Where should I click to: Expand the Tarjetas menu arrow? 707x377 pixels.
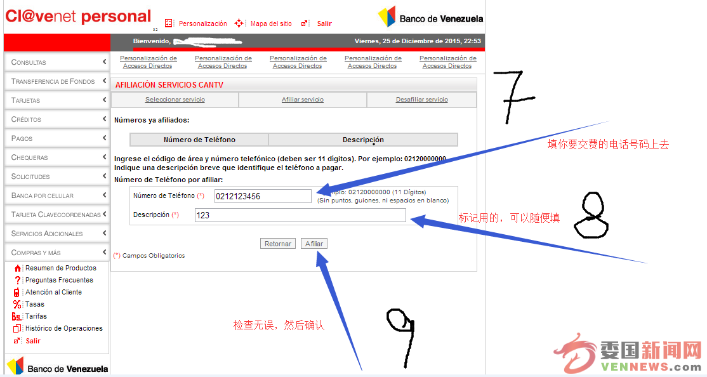pos(104,100)
